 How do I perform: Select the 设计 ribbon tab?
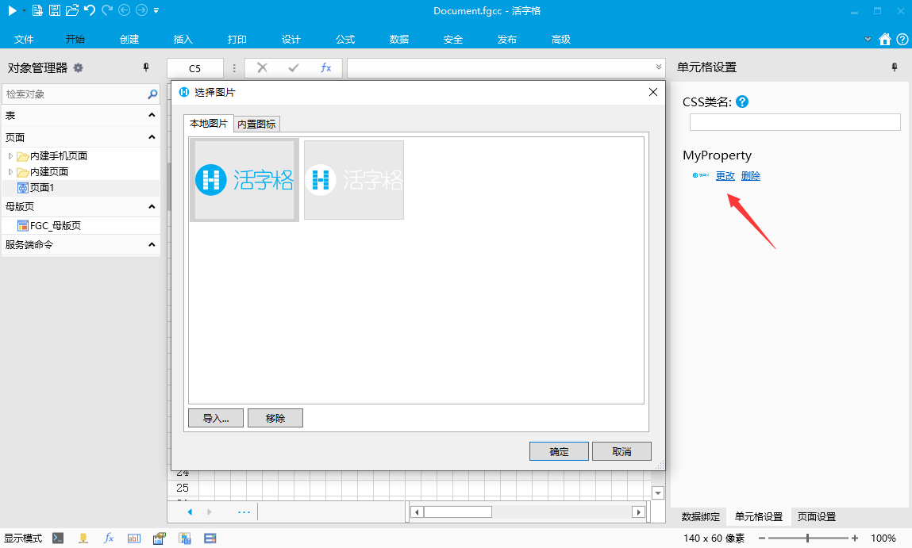coord(291,39)
